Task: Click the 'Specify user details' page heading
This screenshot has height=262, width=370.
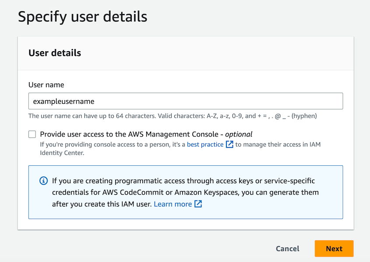Action: coord(83,17)
